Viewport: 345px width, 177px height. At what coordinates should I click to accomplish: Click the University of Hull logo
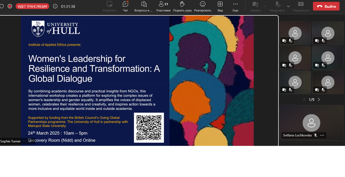tap(56, 28)
